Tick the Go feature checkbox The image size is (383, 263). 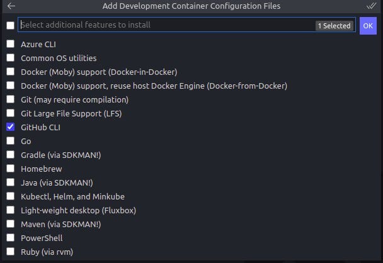point(10,141)
